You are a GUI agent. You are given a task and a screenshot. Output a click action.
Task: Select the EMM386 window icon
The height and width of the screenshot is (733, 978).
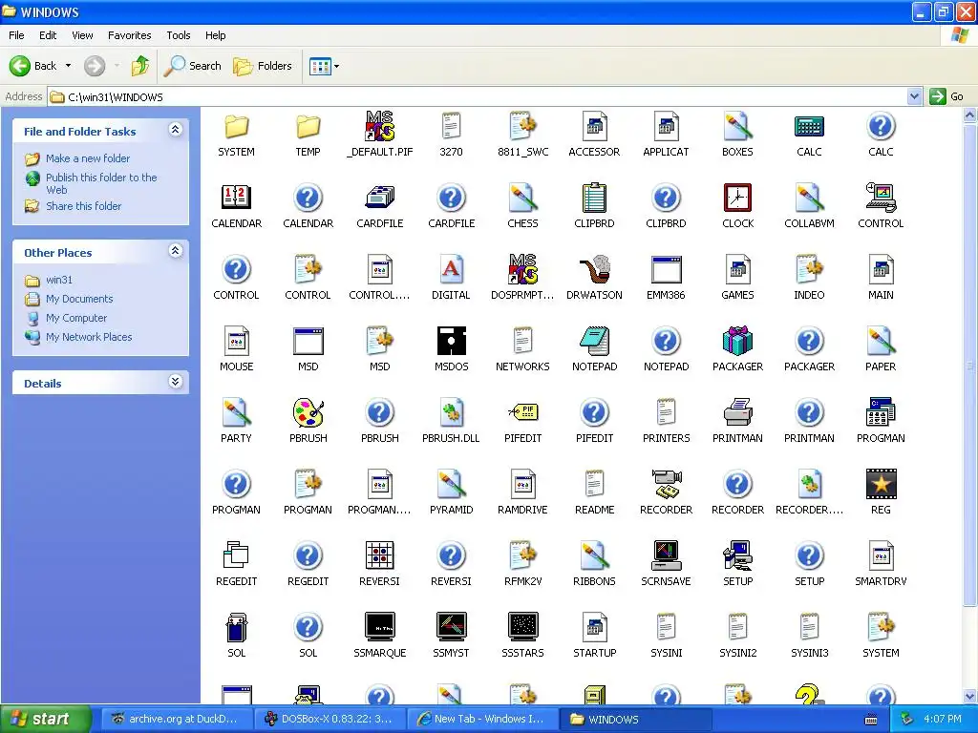click(x=666, y=270)
